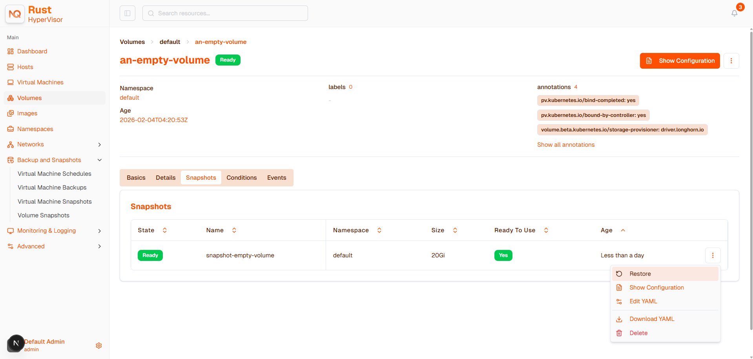The height and width of the screenshot is (359, 753).
Task: Click the Default Admin avatar
Action: click(16, 343)
